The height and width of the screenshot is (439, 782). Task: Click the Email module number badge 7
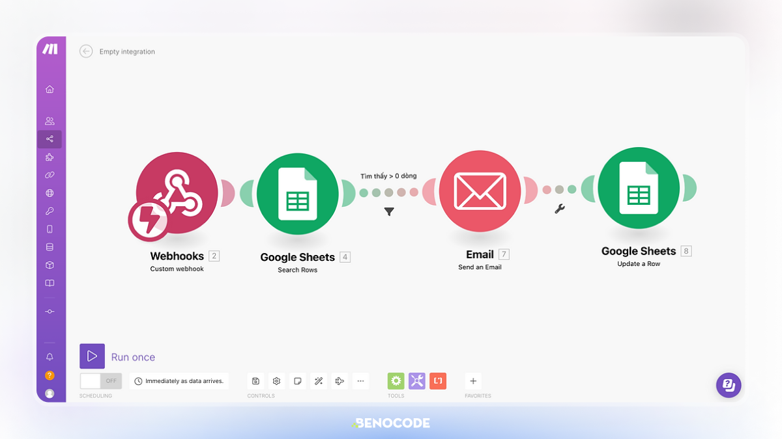pos(504,254)
